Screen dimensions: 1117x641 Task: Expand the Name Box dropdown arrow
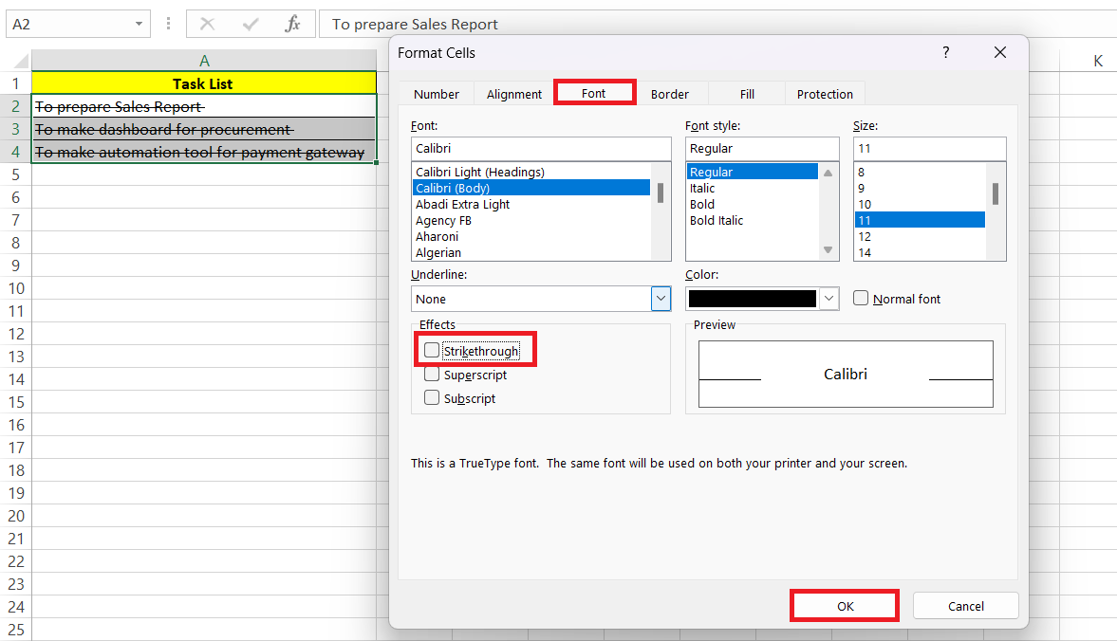139,25
